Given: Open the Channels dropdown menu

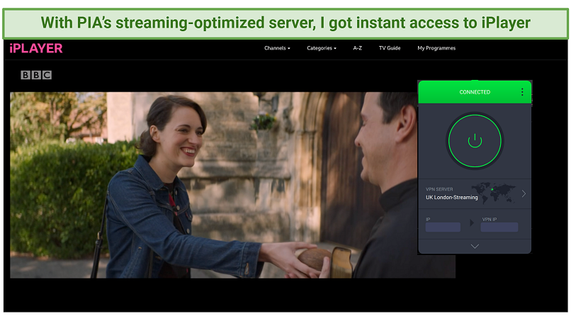Looking at the screenshot, I should click(277, 48).
